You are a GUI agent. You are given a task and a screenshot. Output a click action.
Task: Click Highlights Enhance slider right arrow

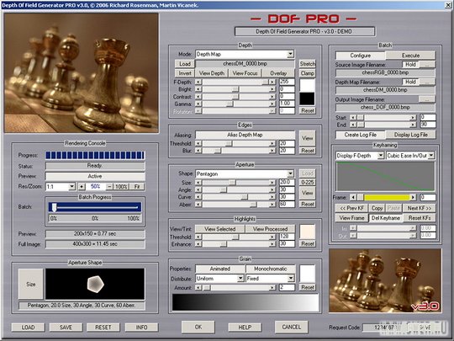(272, 244)
